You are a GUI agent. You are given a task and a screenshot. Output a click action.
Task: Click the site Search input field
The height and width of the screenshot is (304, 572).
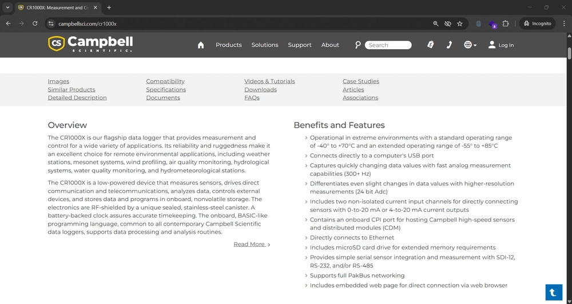388,45
